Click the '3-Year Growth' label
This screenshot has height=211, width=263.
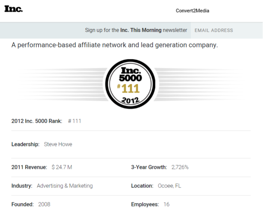pos(149,167)
